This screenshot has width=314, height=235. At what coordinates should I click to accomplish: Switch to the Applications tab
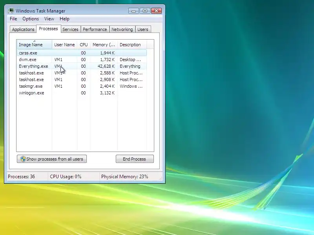pos(23,29)
